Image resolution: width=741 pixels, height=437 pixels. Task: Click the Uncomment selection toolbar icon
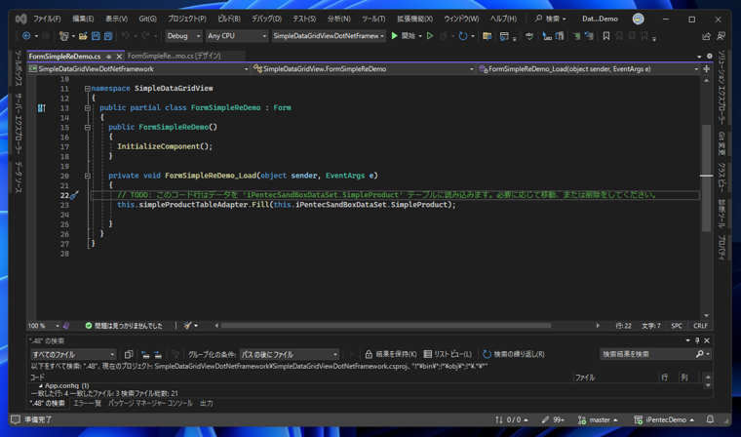tap(589, 36)
